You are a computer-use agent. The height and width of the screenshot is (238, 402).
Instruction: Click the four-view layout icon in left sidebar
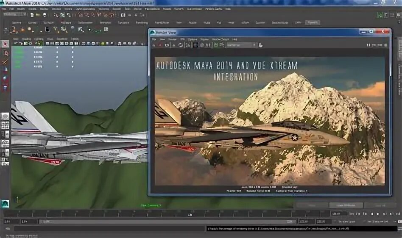tap(5, 126)
